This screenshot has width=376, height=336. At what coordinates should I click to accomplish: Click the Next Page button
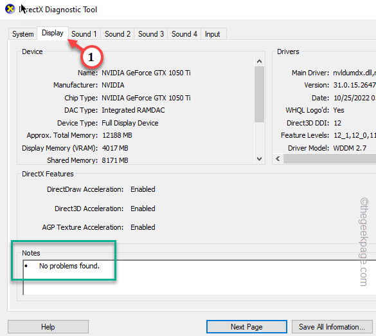coord(247,326)
